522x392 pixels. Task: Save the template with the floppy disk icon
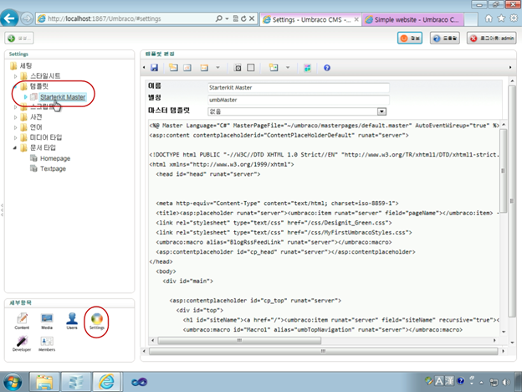pyautogui.click(x=154, y=68)
